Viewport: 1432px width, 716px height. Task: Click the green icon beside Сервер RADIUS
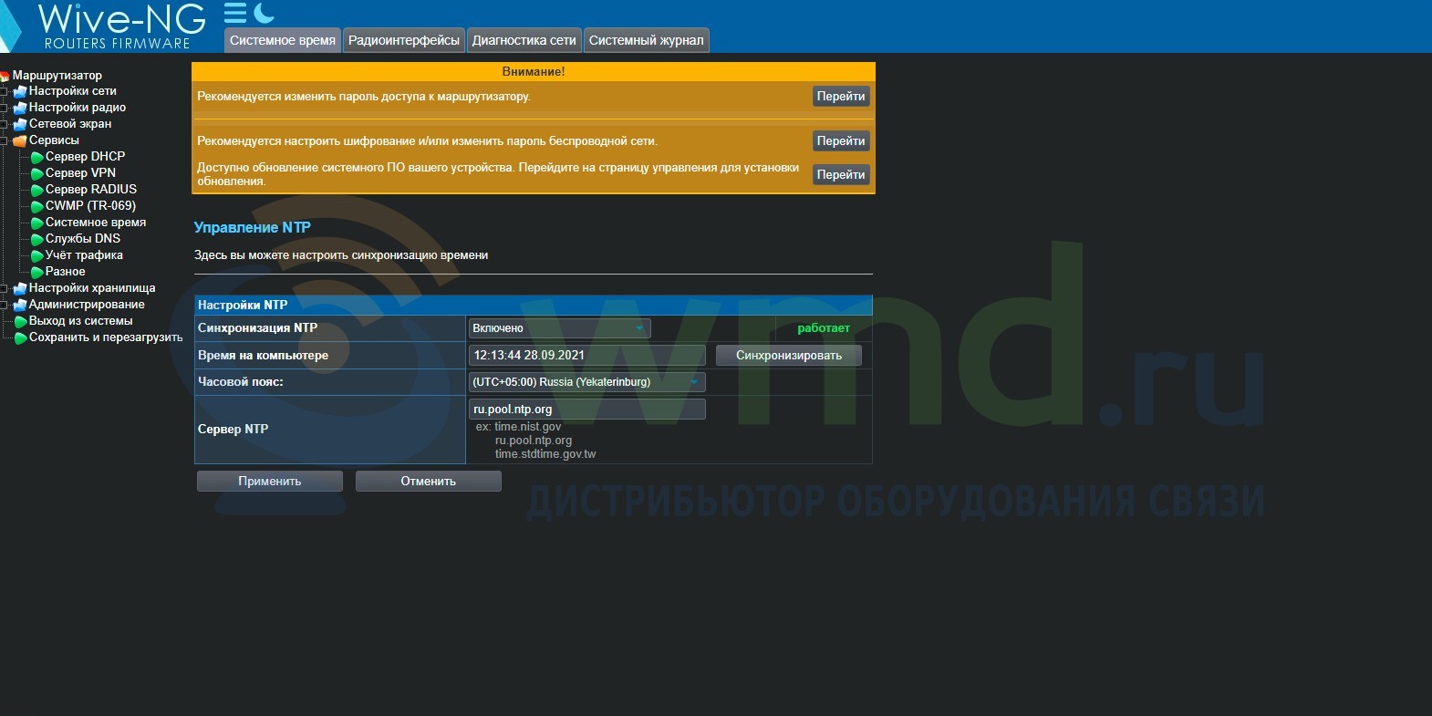[x=37, y=190]
